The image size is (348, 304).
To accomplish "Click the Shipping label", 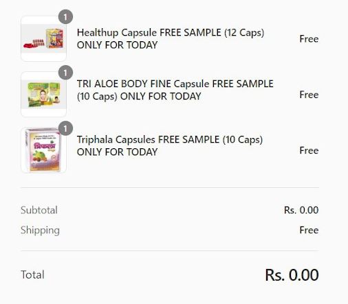I will 40,231.
